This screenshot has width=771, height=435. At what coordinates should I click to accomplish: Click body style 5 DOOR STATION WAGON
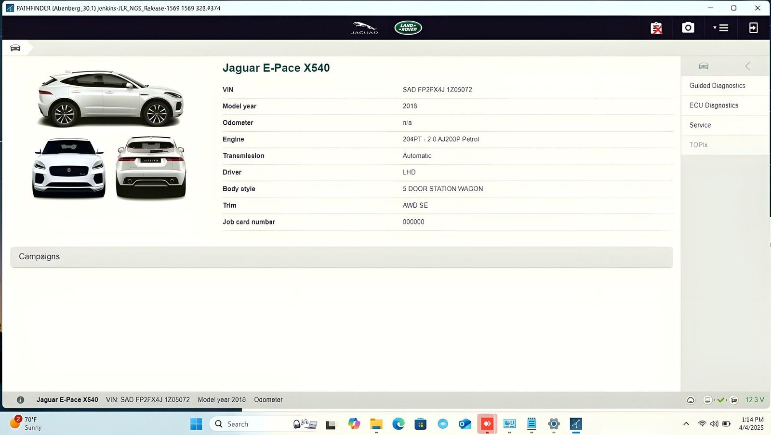click(x=442, y=189)
